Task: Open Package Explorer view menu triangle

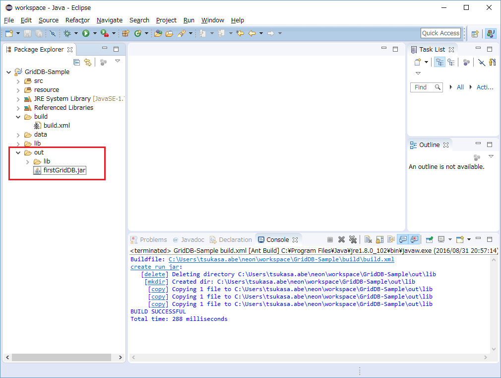Action: (118, 61)
